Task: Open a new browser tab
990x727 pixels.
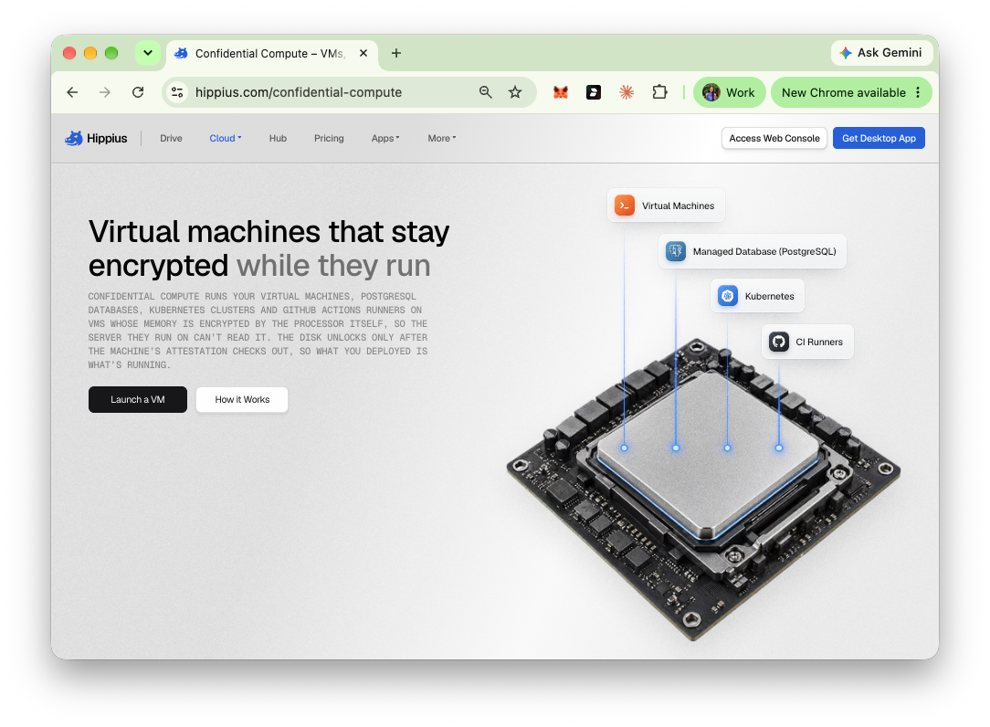Action: (395, 53)
